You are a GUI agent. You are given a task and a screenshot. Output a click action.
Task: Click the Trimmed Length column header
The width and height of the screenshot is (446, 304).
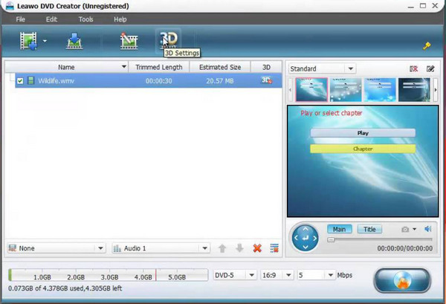(159, 67)
